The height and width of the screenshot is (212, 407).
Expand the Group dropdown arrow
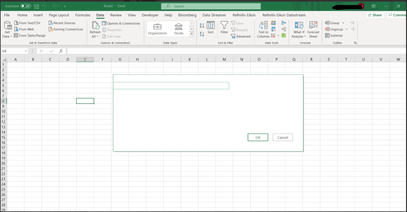343,23
